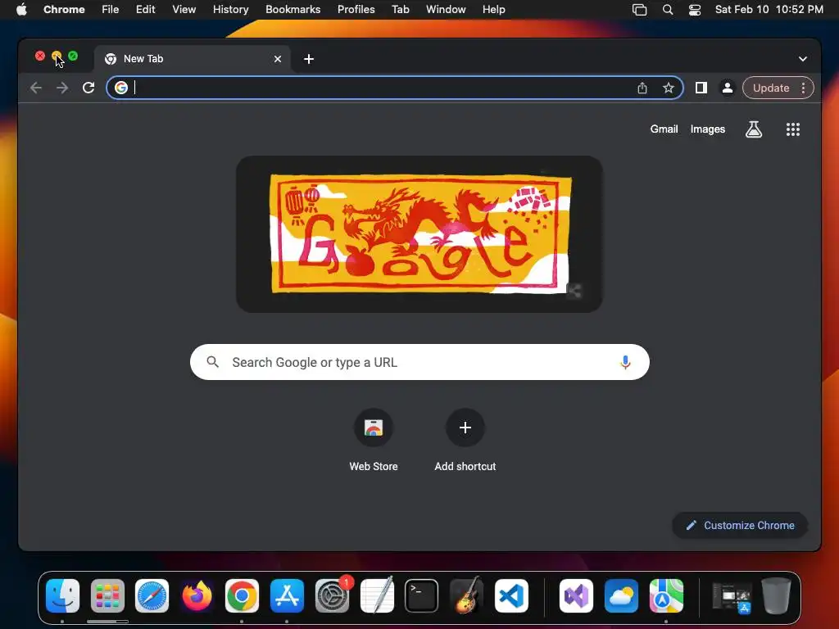Open the View menu

(x=184, y=9)
